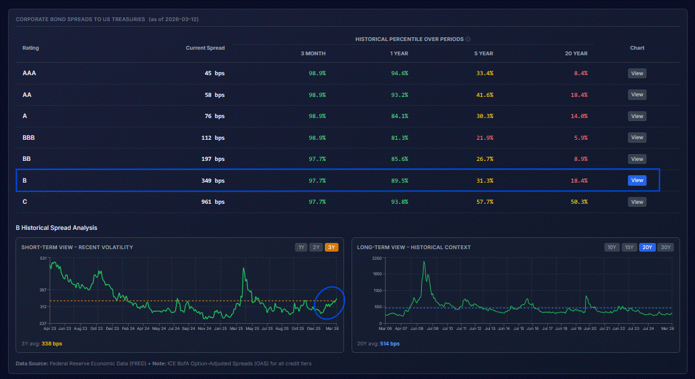Viewport: 695px width, 379px height.
Task: Select 15Y long-term history range
Action: pyautogui.click(x=629, y=247)
